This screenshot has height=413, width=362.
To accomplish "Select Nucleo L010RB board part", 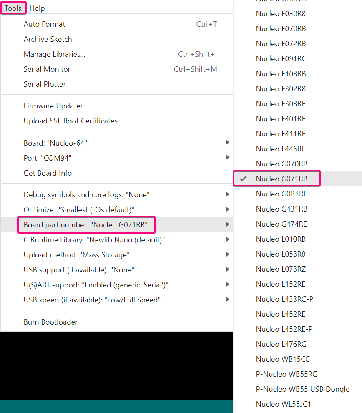I will point(297,239).
